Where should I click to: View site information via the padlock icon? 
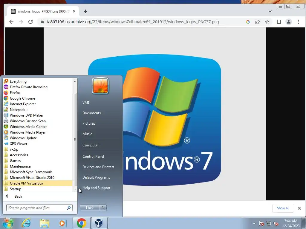pyautogui.click(x=42, y=22)
